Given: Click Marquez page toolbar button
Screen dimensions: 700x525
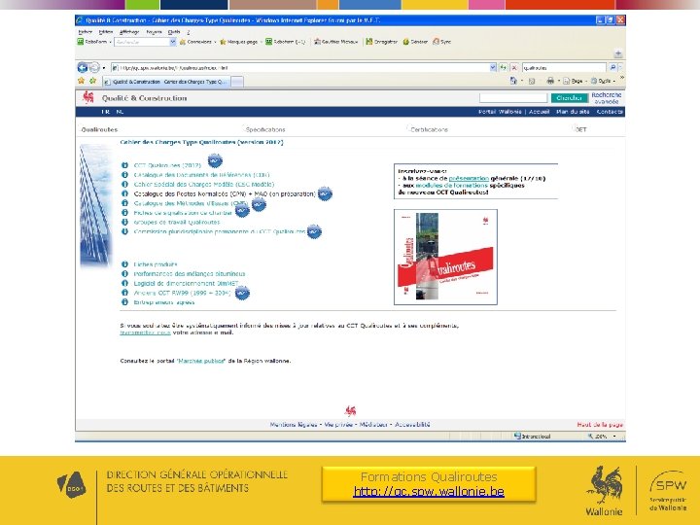Looking at the screenshot, I should (239, 42).
